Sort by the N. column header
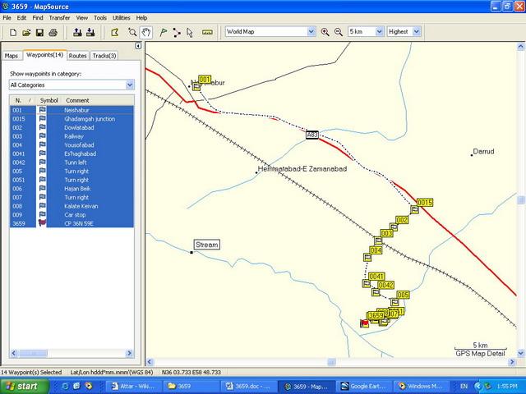The height and width of the screenshot is (394, 526). point(22,100)
